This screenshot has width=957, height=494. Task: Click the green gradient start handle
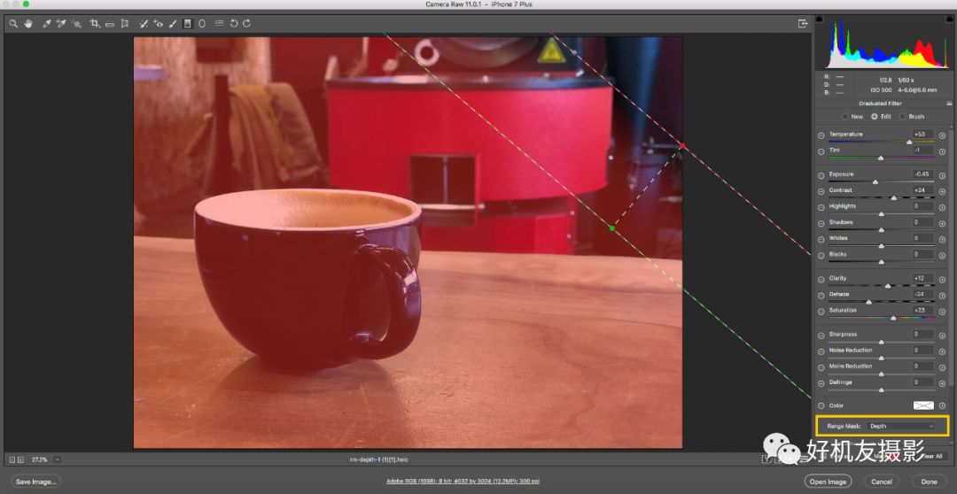point(611,228)
